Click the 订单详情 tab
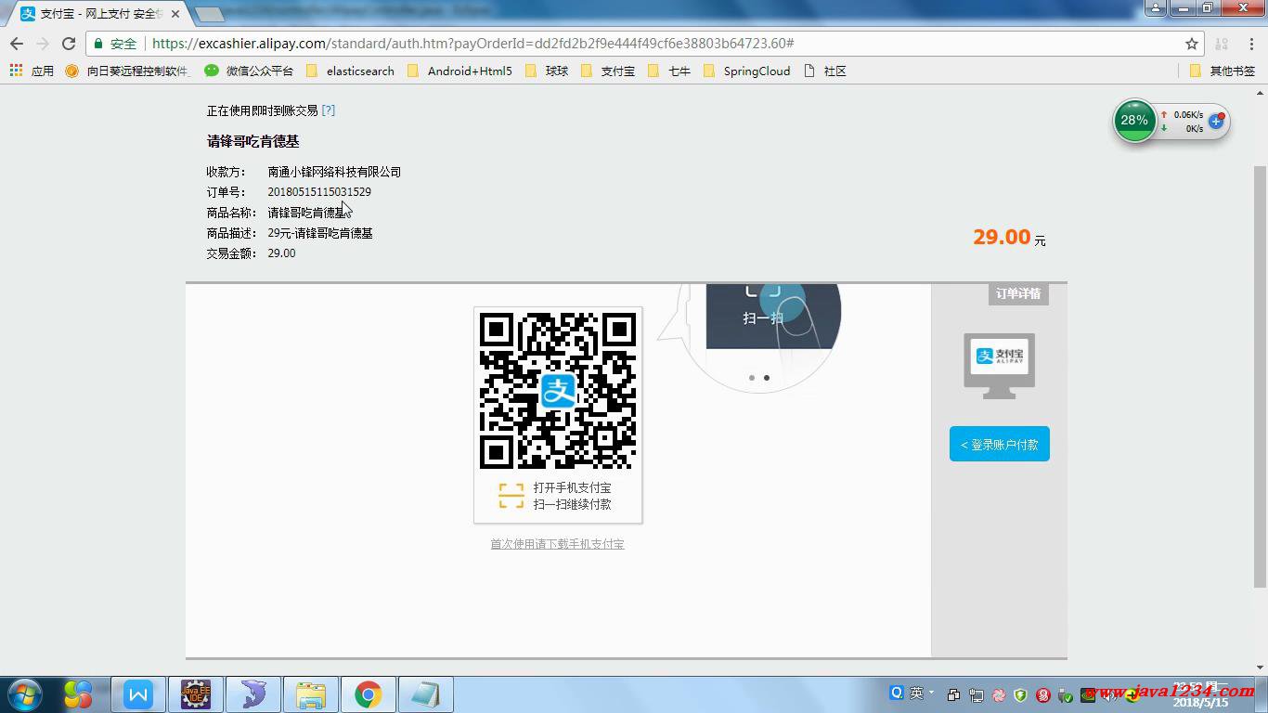 click(x=1018, y=293)
